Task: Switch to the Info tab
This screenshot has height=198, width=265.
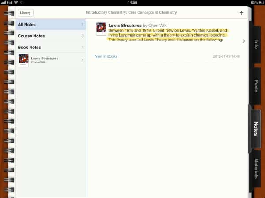Action: [256, 44]
